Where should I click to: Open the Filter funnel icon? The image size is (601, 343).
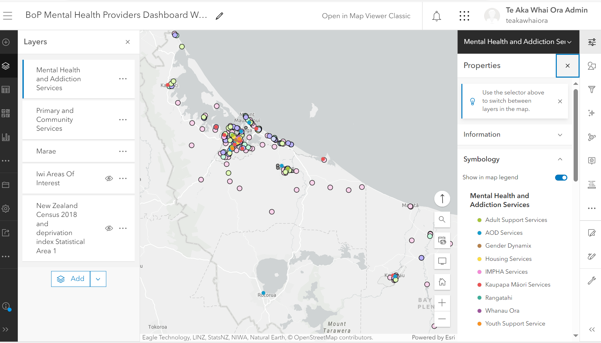592,89
